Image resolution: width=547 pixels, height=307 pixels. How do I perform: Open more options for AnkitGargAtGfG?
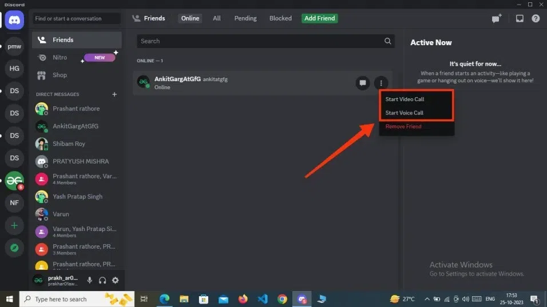coord(381,83)
